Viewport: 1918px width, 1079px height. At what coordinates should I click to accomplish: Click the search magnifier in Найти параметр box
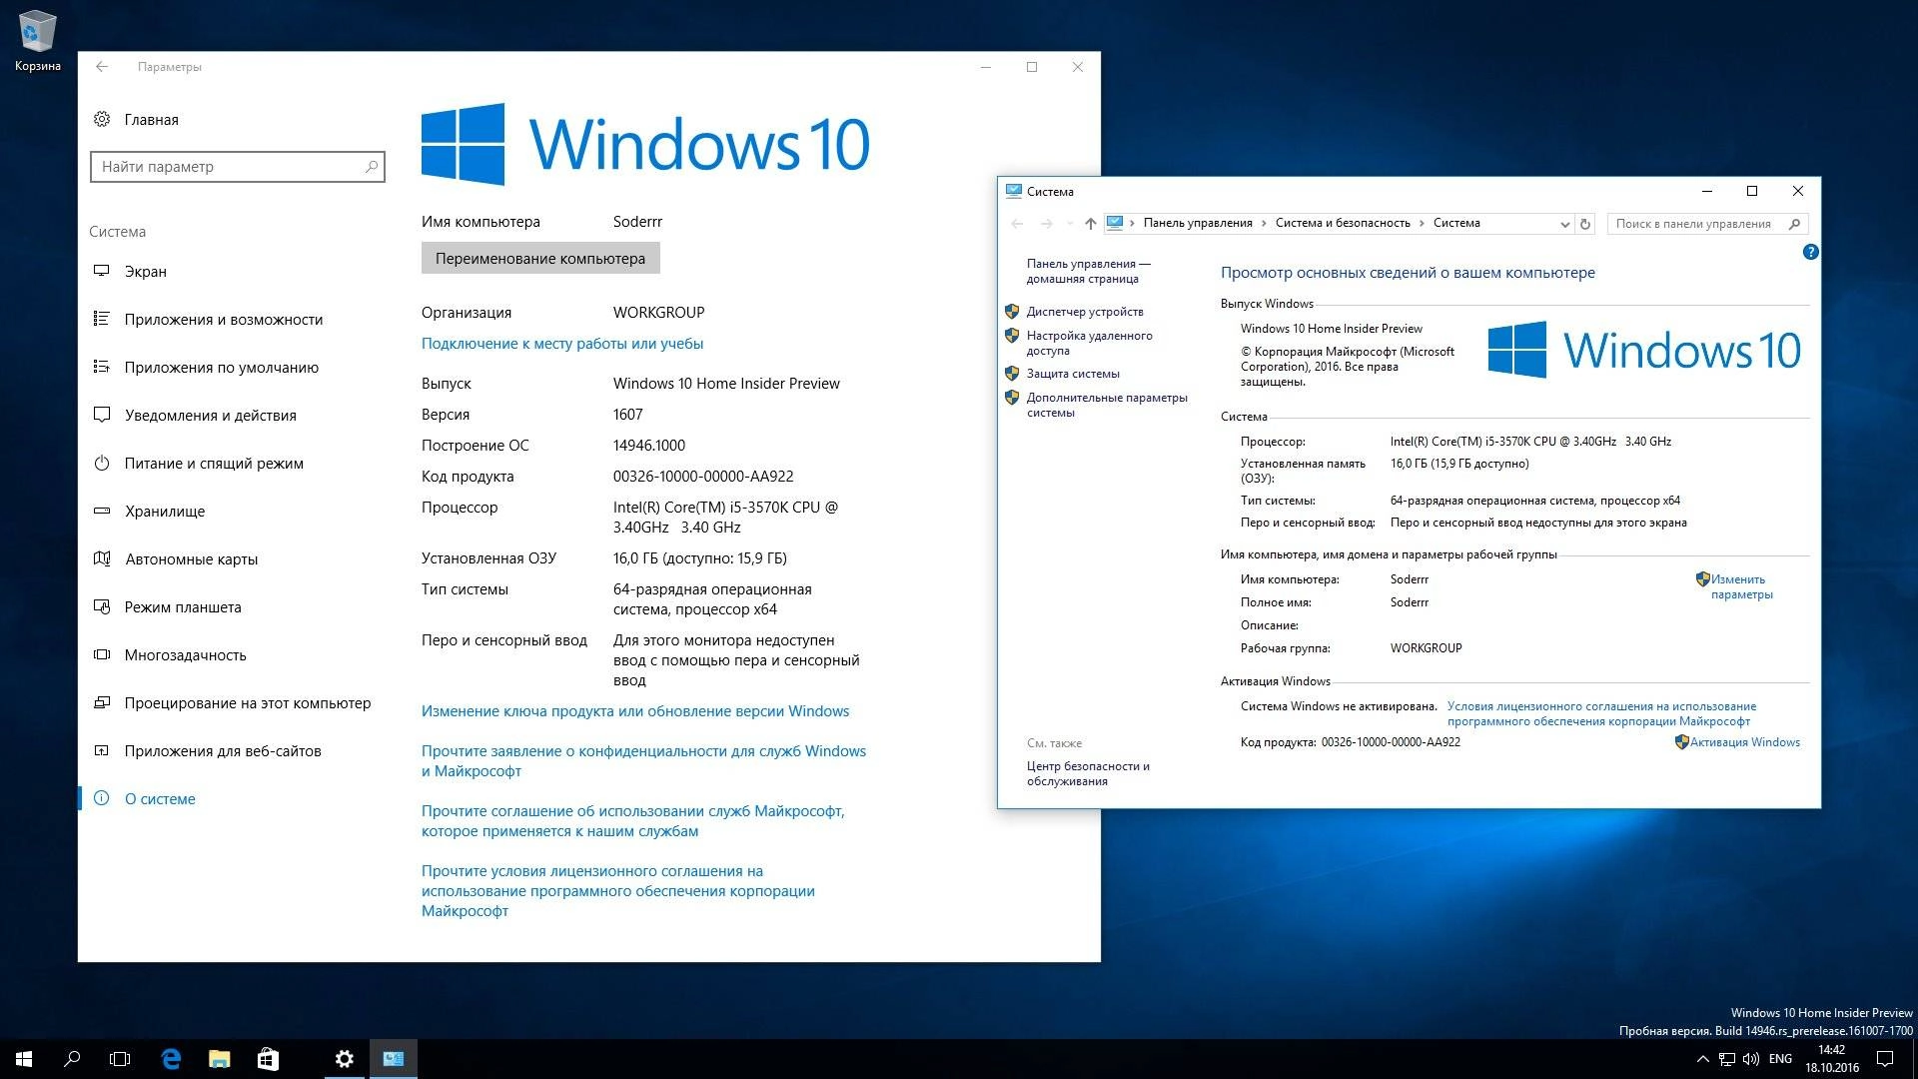point(372,167)
